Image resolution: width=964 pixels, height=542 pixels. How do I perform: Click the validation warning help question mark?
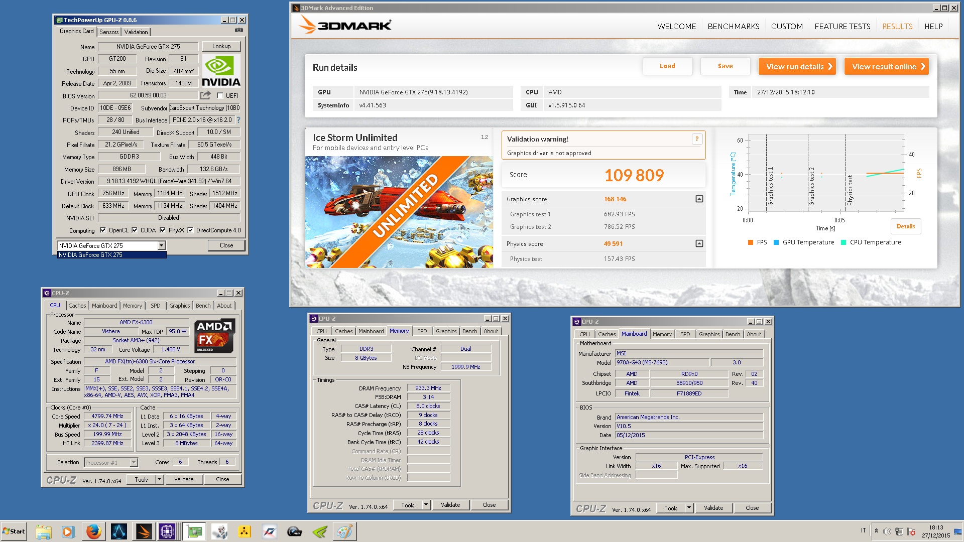pyautogui.click(x=697, y=139)
